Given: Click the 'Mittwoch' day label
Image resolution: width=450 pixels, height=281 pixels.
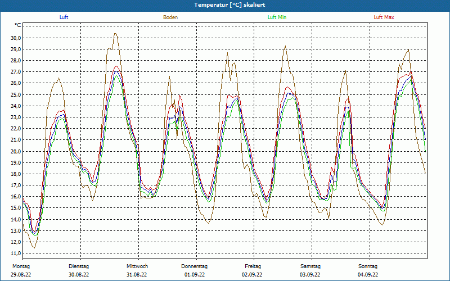Looking at the screenshot, I should [137, 266].
